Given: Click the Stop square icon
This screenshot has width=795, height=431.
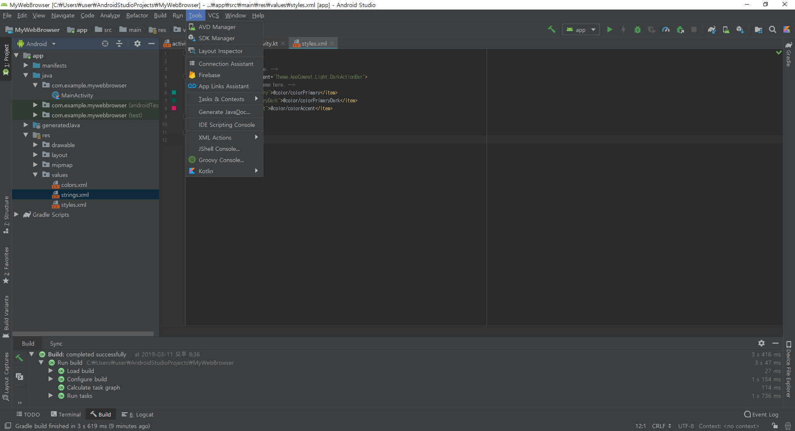Looking at the screenshot, I should [694, 29].
